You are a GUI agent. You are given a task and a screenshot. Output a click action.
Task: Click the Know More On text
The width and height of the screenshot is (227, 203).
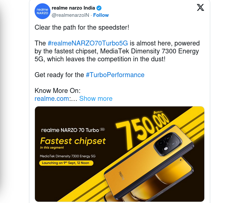click(x=57, y=91)
